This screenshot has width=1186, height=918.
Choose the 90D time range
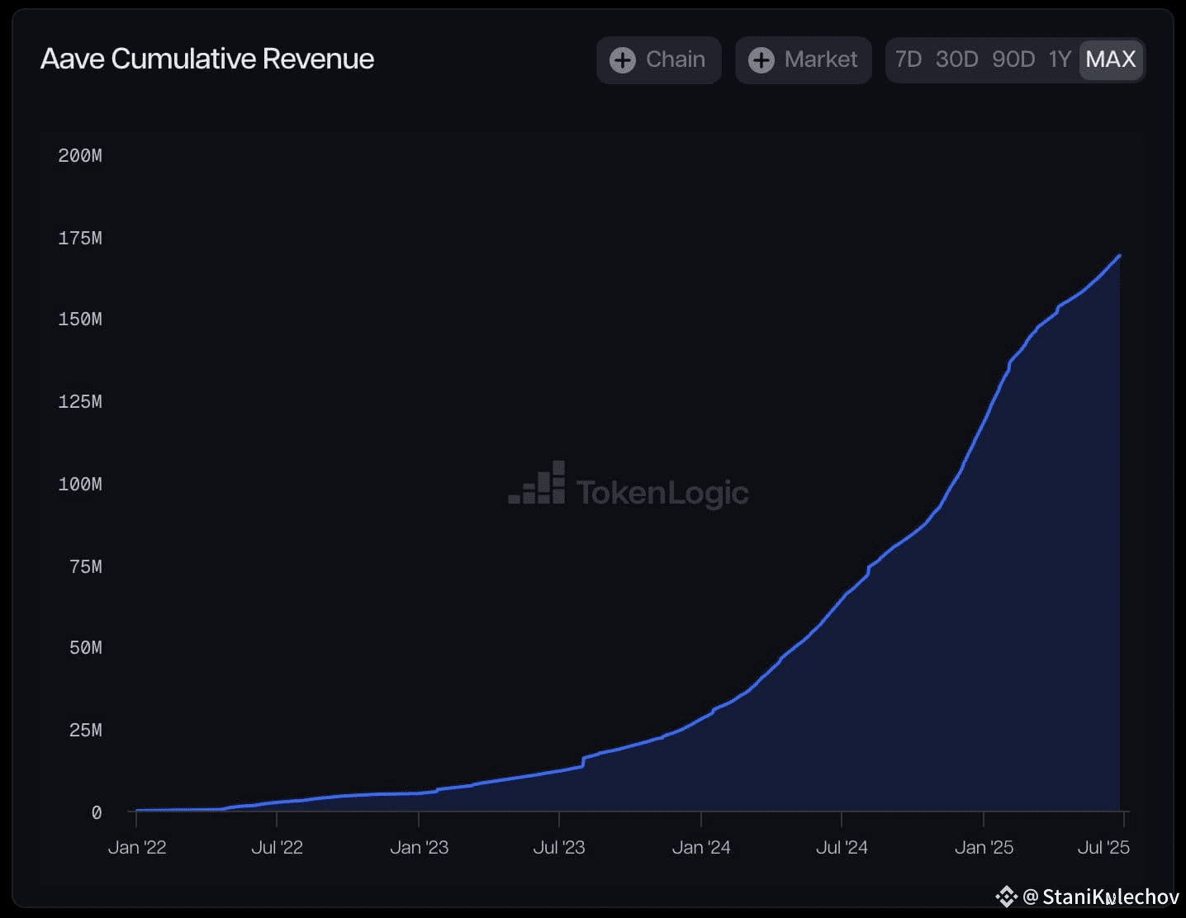coord(1013,59)
